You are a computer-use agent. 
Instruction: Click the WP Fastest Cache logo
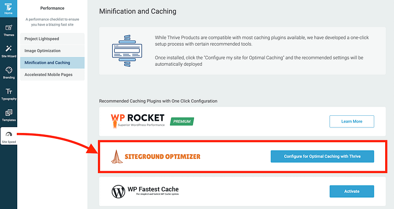click(x=145, y=191)
